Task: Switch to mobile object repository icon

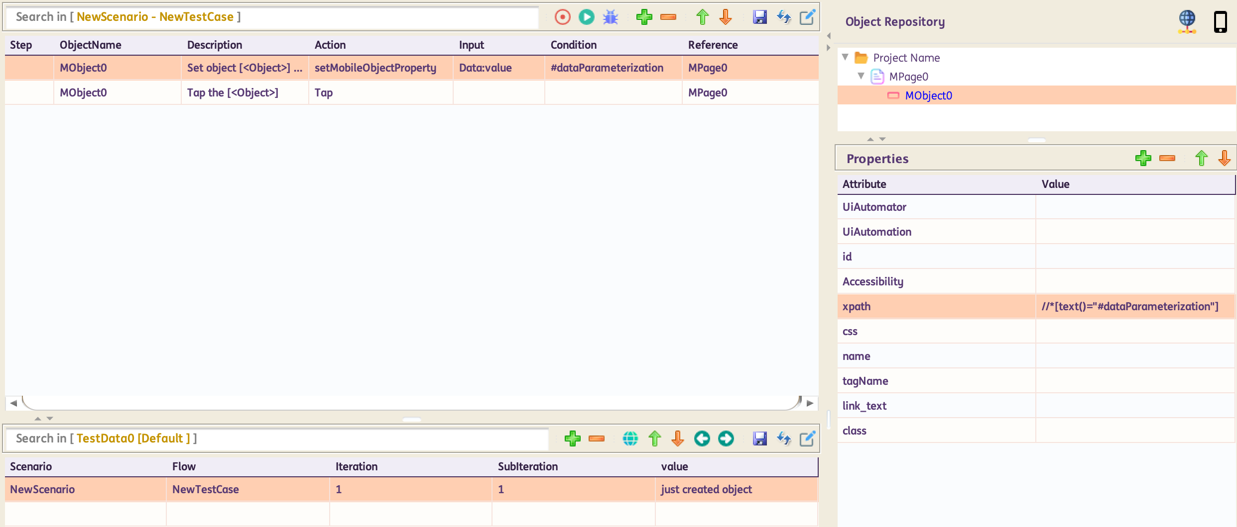Action: 1220,22
